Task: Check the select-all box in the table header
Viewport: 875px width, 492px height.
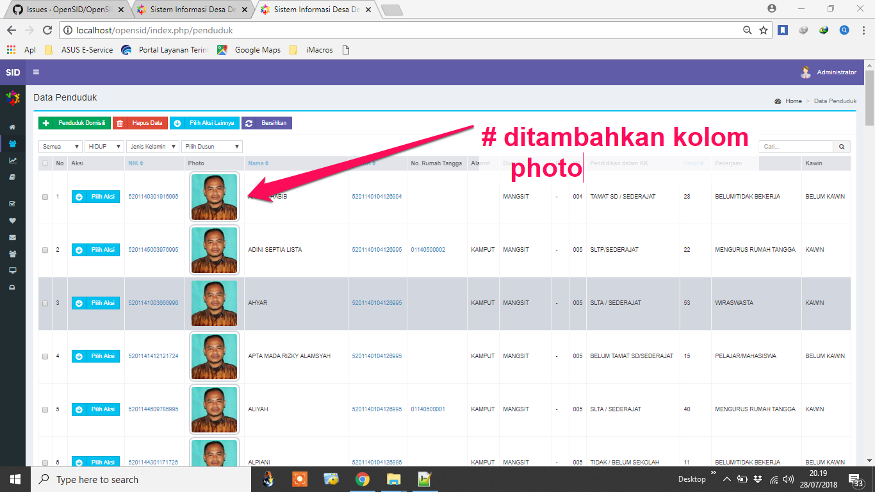Action: 45,163
